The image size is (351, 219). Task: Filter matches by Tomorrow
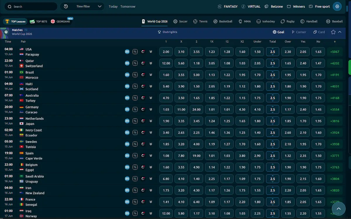coord(128,6)
